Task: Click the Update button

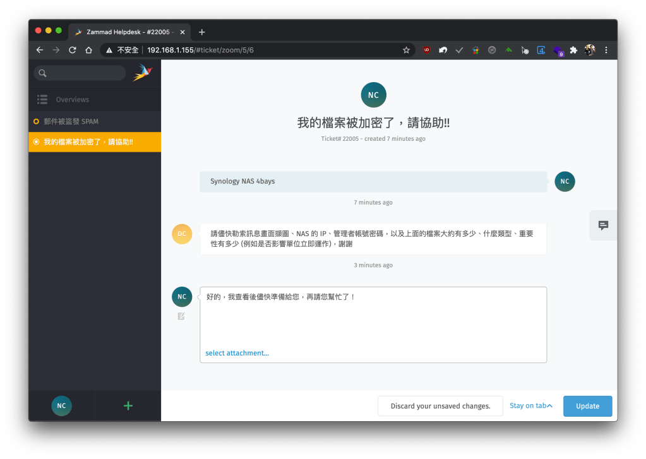Action: coord(587,406)
